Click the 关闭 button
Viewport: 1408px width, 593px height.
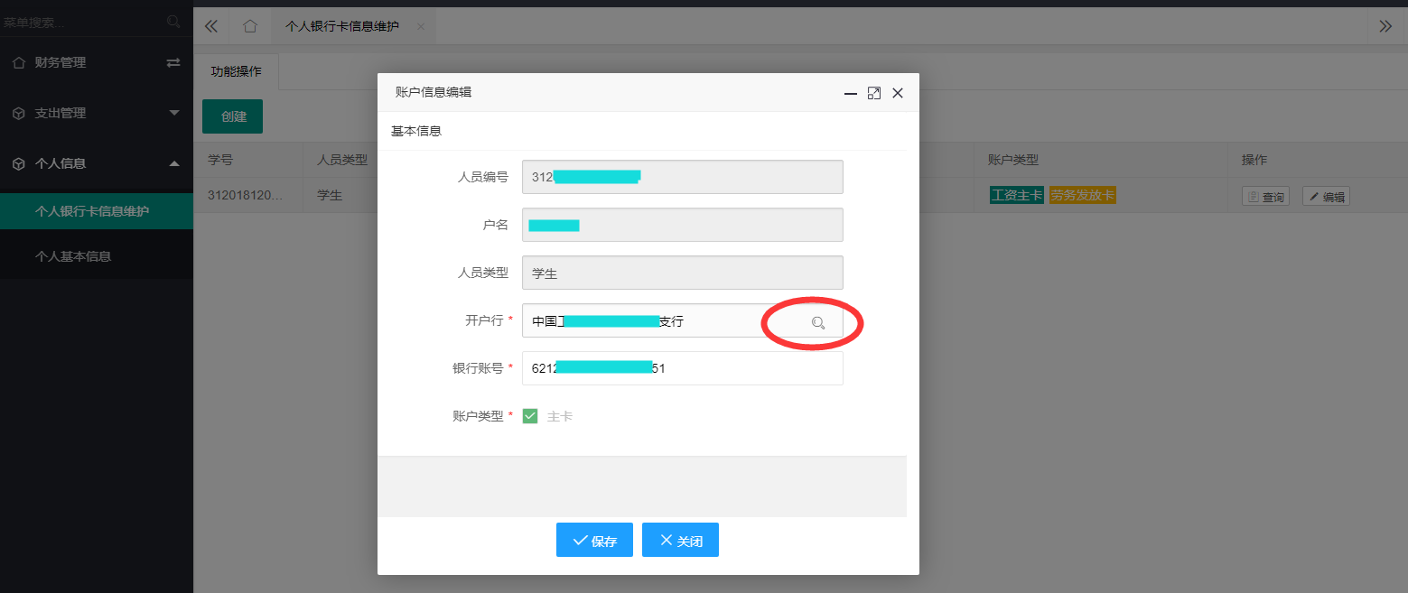click(680, 541)
